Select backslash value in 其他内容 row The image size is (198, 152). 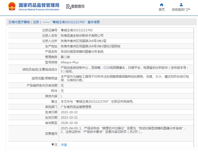[62, 96]
